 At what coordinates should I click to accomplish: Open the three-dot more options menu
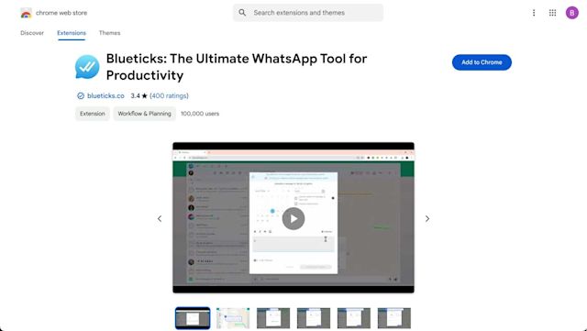point(534,13)
